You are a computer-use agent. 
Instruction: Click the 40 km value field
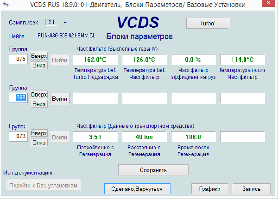pos(144,137)
